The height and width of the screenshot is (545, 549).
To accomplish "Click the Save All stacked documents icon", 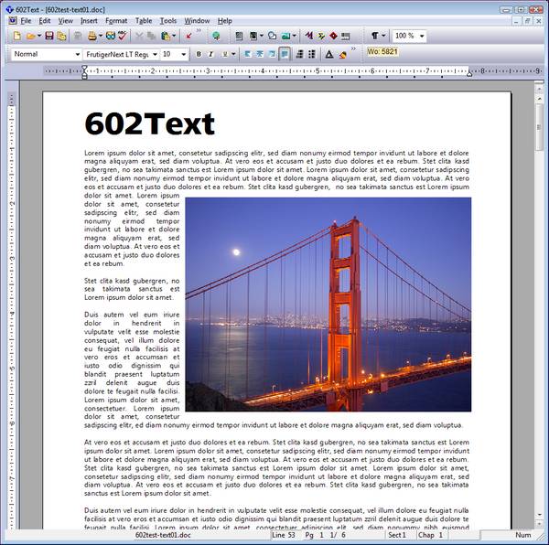I will coord(61,36).
